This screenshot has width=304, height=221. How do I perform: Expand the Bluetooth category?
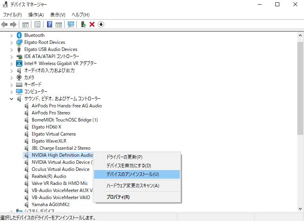(x=11, y=36)
